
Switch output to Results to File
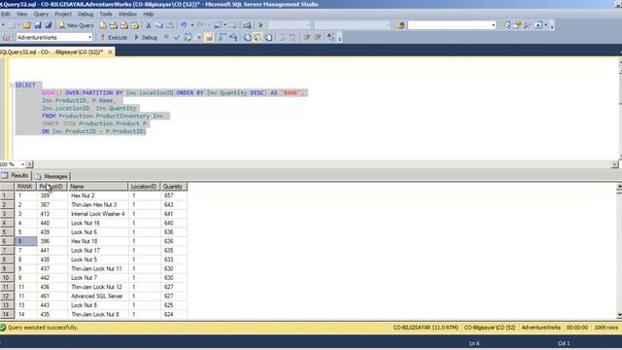pyautogui.click(x=268, y=37)
